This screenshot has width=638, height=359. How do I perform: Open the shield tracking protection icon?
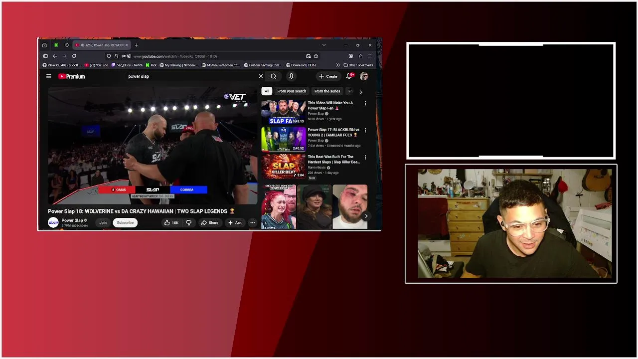pos(109,56)
